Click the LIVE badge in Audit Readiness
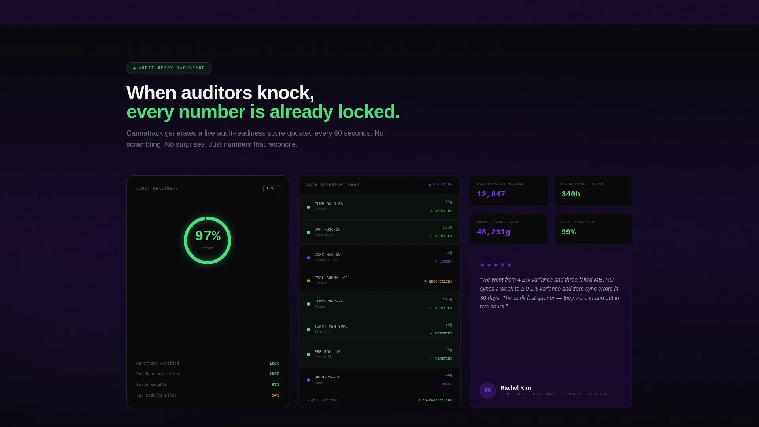The width and height of the screenshot is (759, 427). (x=271, y=189)
